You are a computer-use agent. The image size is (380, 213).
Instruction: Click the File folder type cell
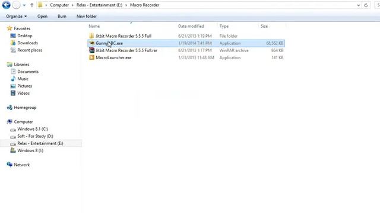click(228, 36)
